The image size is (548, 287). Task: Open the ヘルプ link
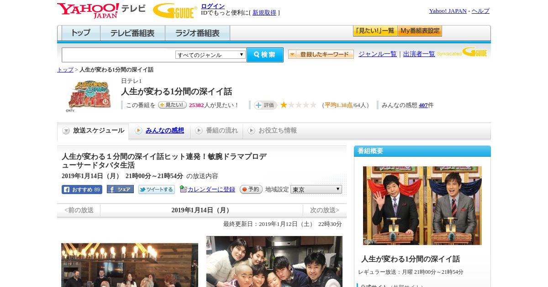click(480, 11)
